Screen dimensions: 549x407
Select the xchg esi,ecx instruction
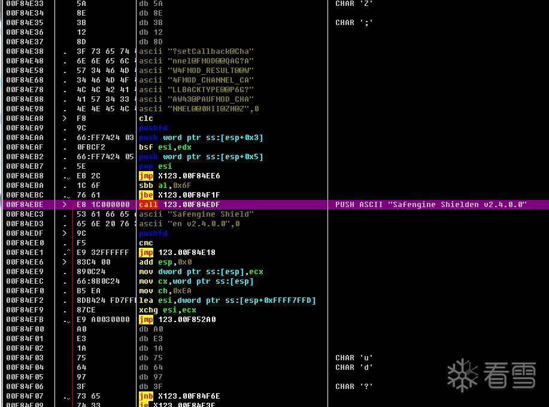click(x=168, y=309)
